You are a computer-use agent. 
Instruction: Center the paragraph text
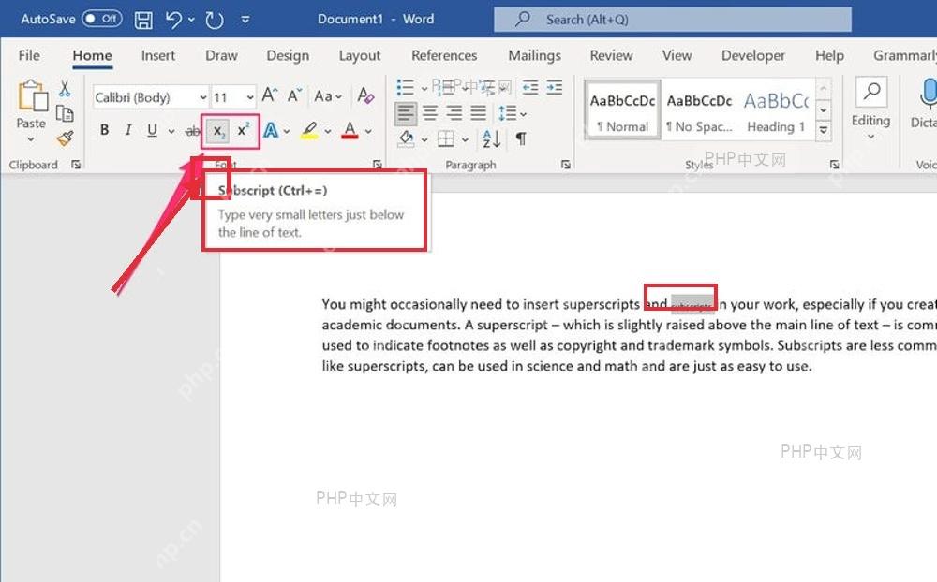(430, 113)
